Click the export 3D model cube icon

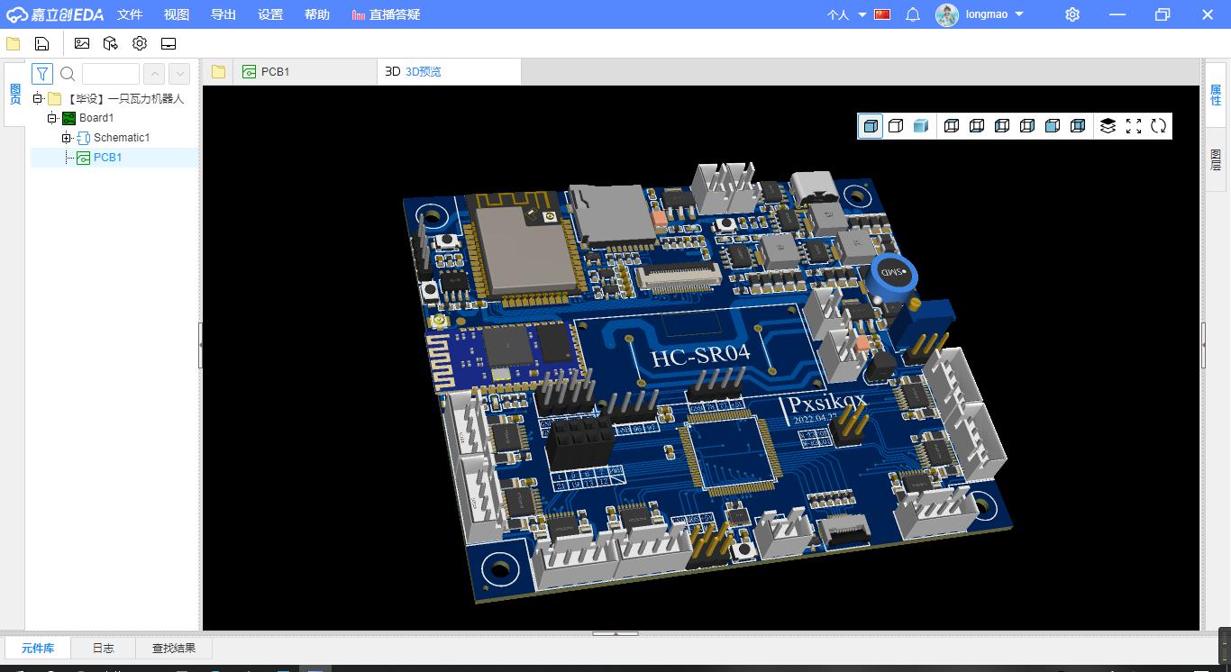(111, 43)
